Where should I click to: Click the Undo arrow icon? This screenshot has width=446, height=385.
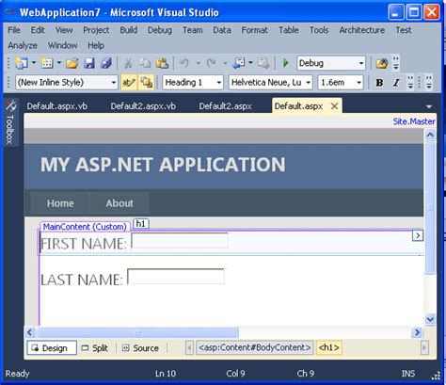point(184,64)
